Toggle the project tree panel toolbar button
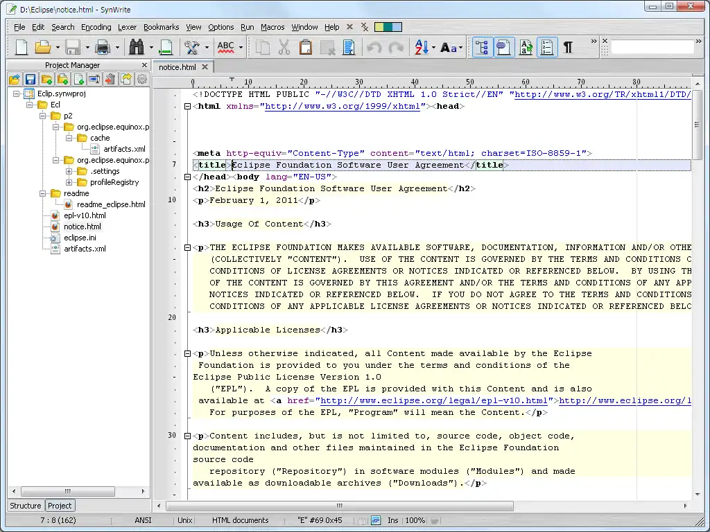The image size is (710, 532). pyautogui.click(x=482, y=47)
